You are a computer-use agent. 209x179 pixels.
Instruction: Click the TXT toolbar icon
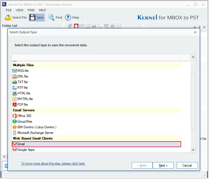pyautogui.click(x=94, y=26)
